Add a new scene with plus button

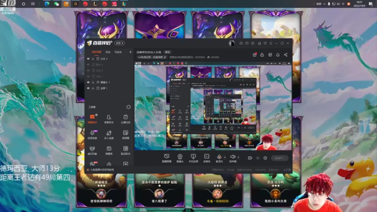(x=131, y=52)
